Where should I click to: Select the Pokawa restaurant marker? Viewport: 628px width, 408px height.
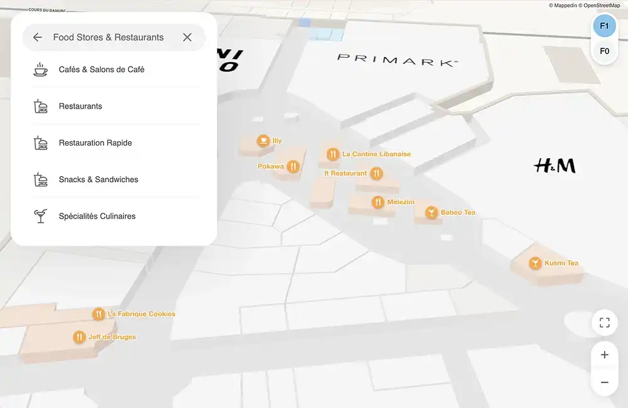click(293, 167)
